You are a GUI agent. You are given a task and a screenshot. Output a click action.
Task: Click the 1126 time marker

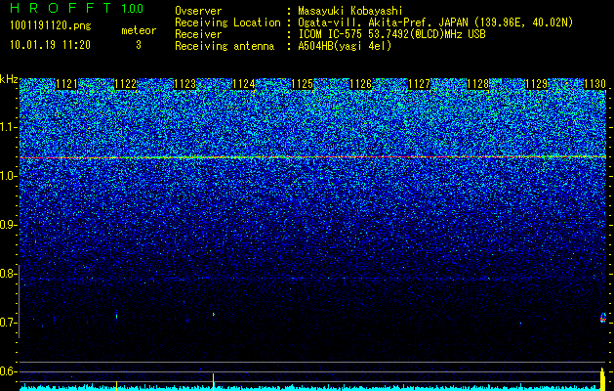click(360, 84)
